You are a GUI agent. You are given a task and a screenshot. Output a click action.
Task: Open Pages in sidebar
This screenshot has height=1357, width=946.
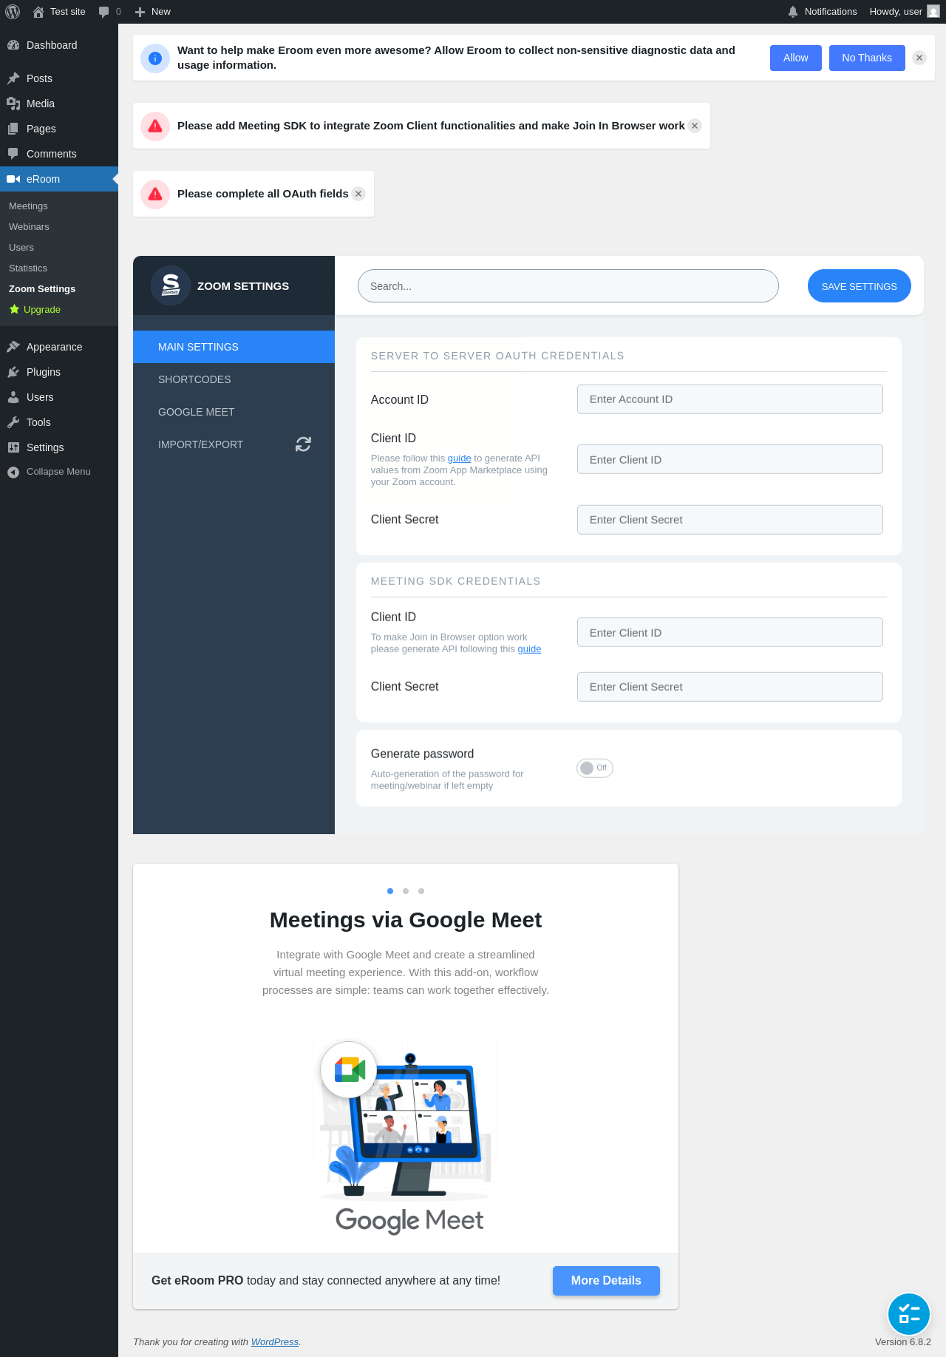(x=59, y=129)
